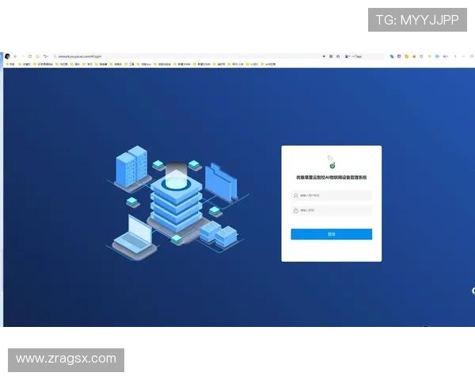The width and height of the screenshot is (475, 380).
Task: Click the browser profile avatar
Action: [7, 57]
